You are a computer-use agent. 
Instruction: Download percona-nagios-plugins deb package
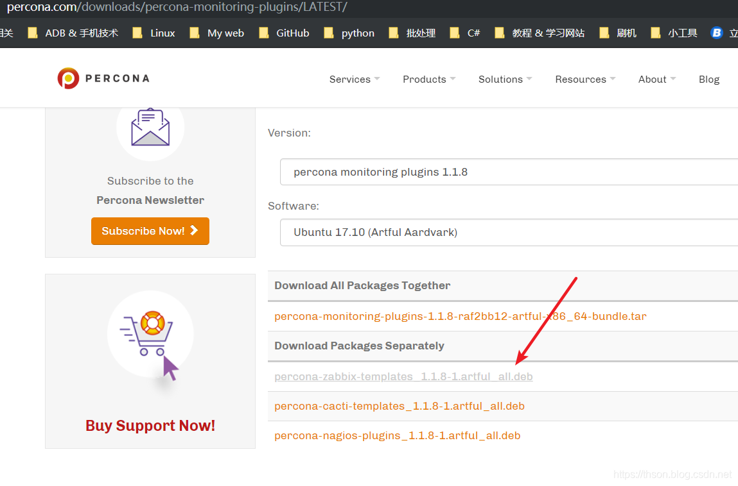point(397,436)
